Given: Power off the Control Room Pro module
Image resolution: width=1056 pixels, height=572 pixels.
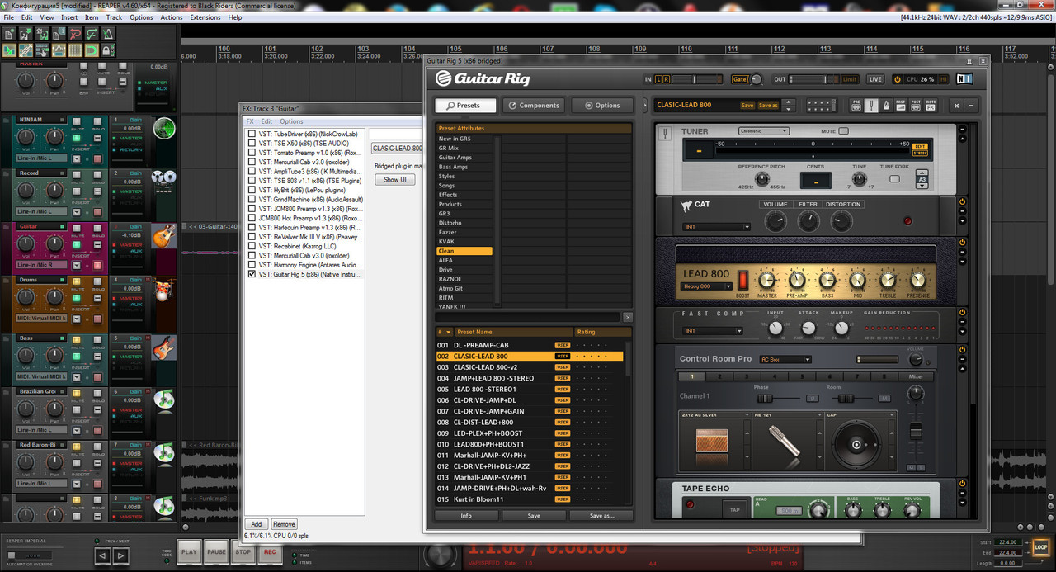Looking at the screenshot, I should [x=962, y=351].
